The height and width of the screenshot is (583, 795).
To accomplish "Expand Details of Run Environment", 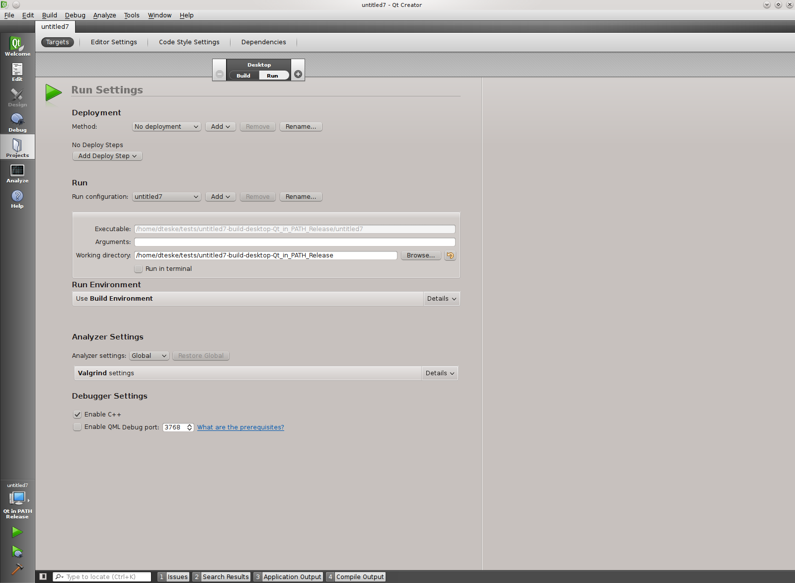I will [441, 299].
